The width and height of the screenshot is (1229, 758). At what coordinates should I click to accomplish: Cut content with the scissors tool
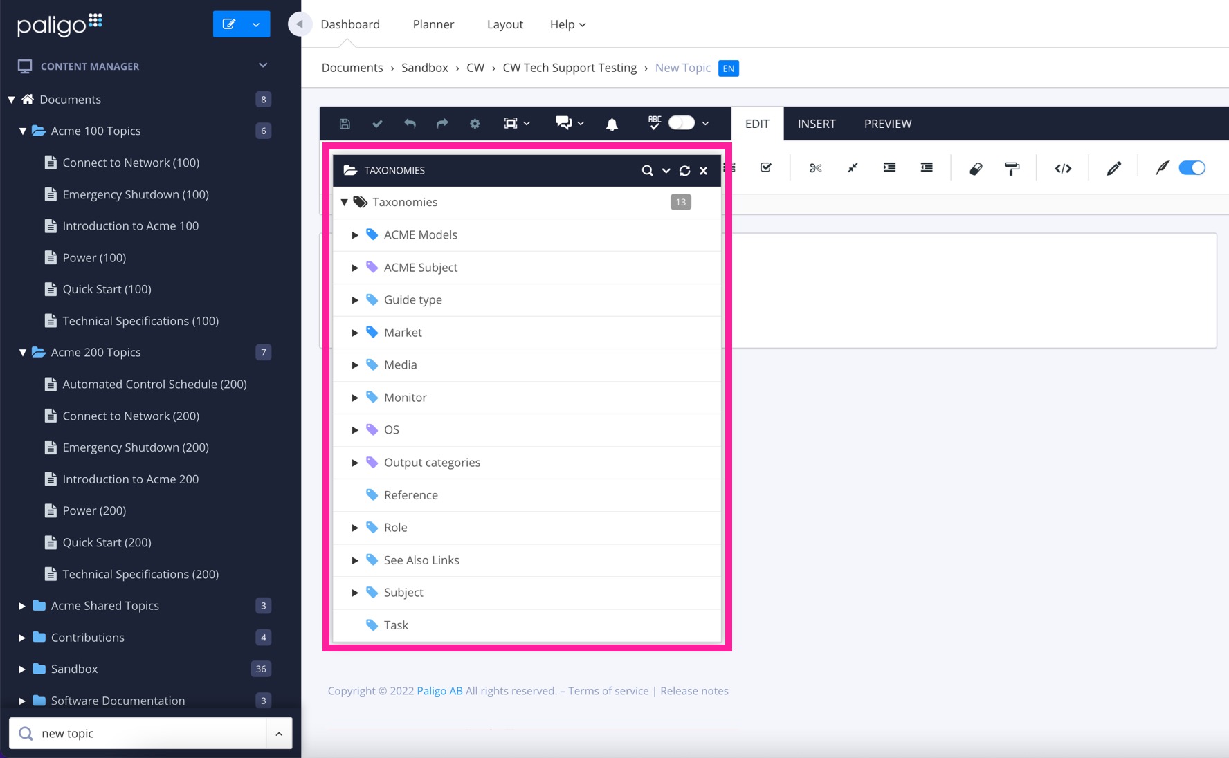click(x=815, y=168)
